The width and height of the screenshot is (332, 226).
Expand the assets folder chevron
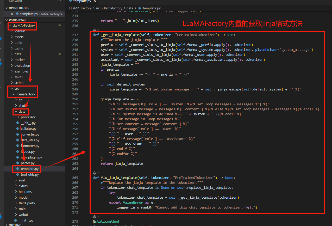click(12, 37)
